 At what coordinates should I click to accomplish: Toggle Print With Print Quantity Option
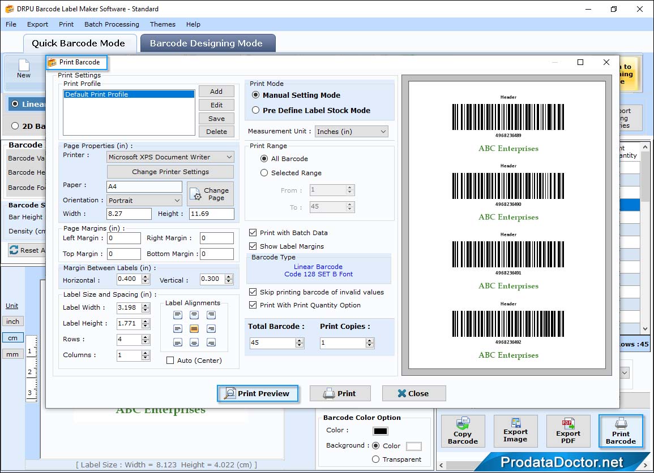coord(253,305)
